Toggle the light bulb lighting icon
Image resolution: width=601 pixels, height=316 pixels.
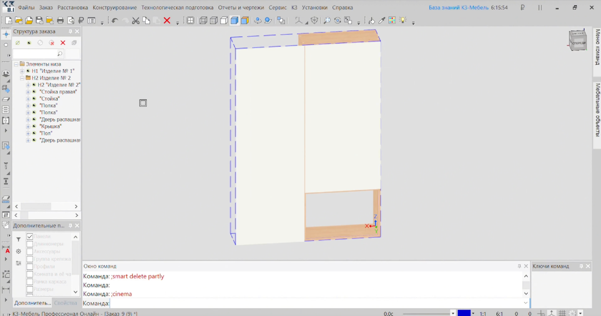point(402,20)
